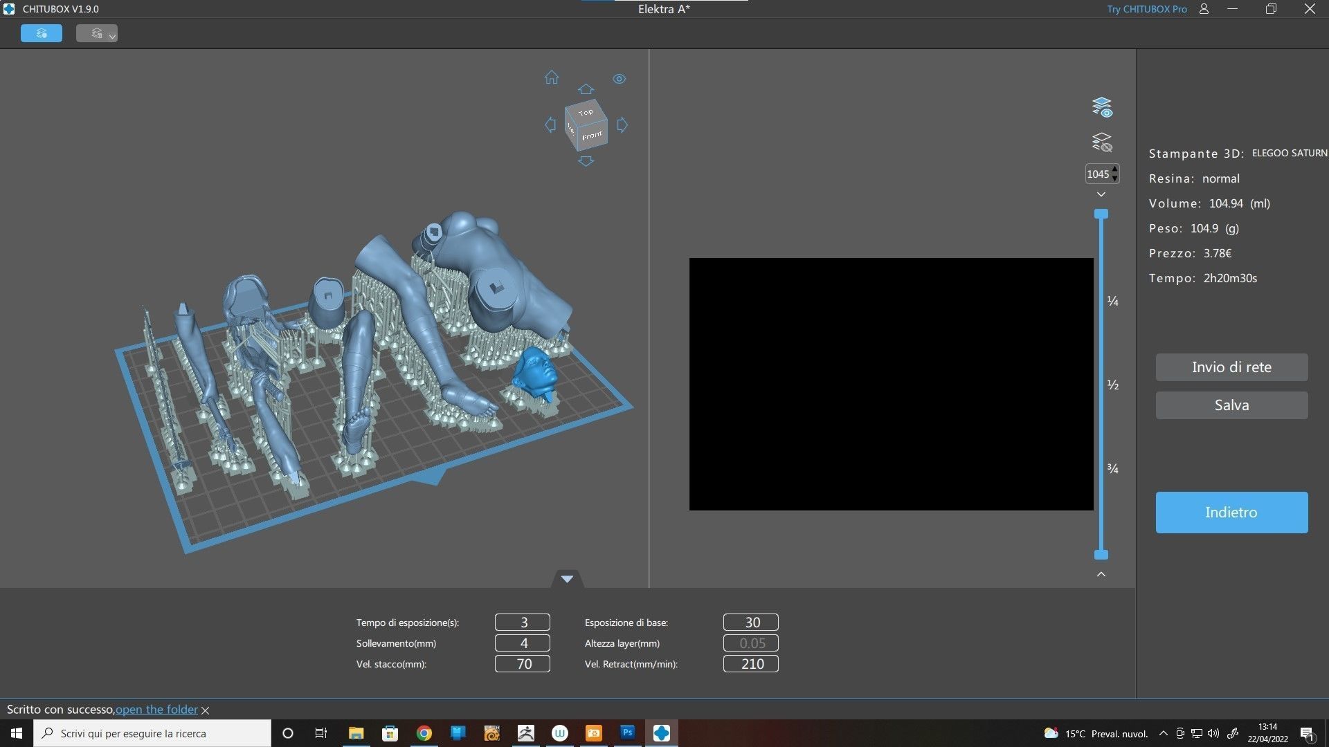The image size is (1329, 747).
Task: Hide layers with crossed-eye layer icon
Action: (1101, 142)
